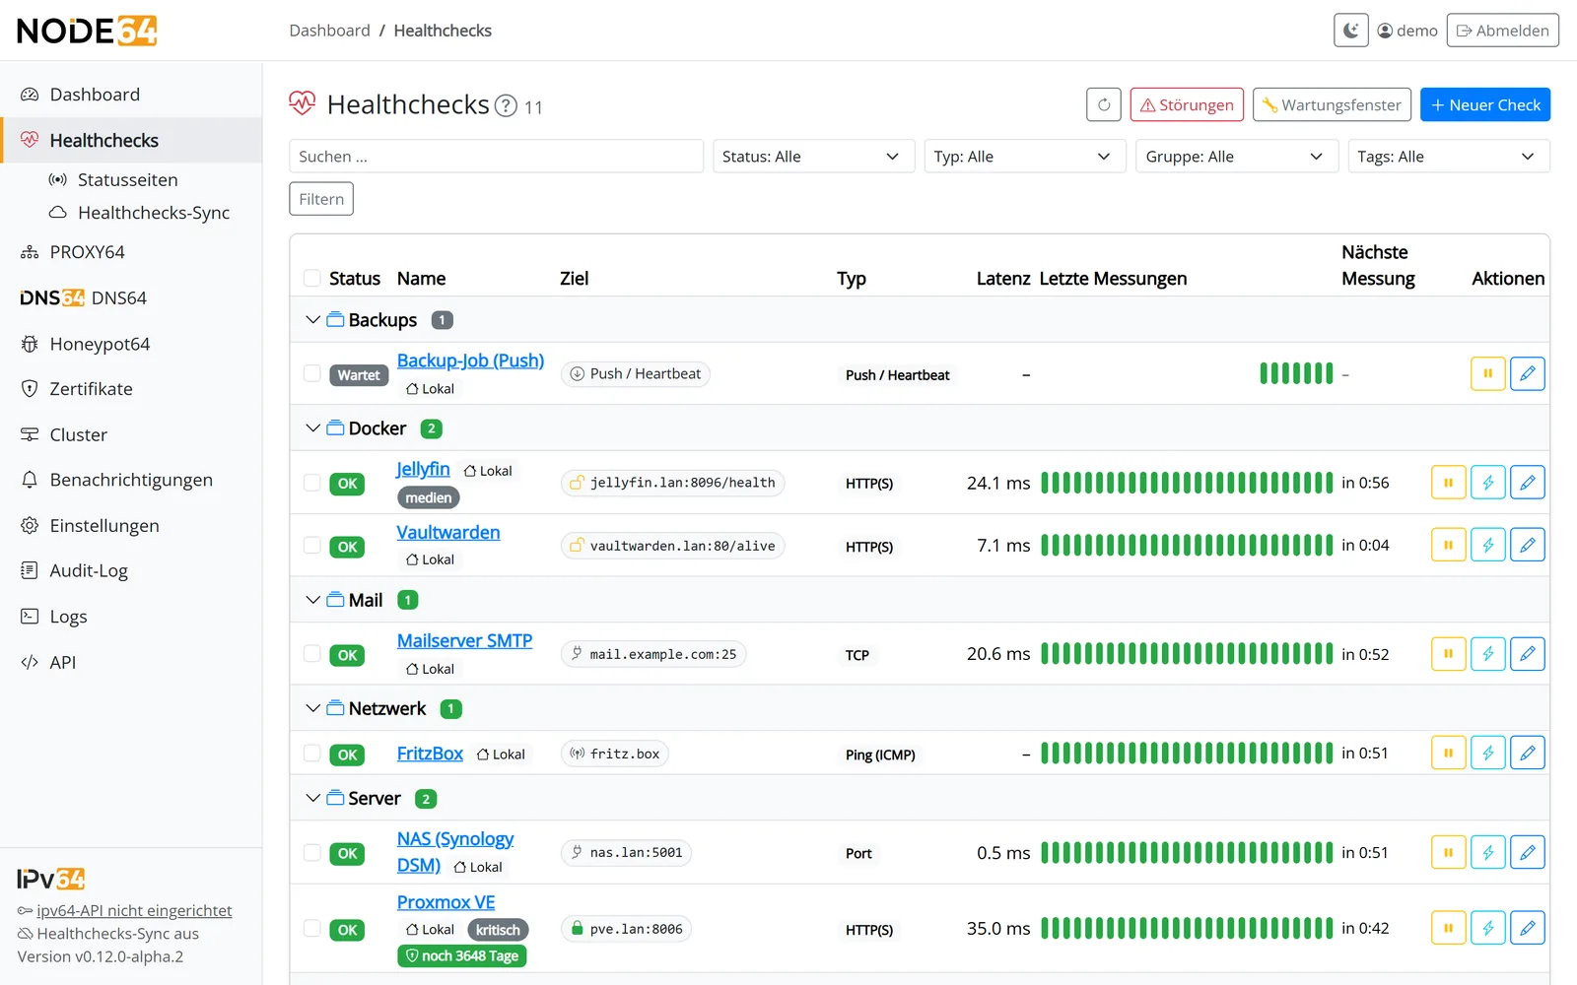Screen dimensions: 1577x985
Task: Edit the NAS Synology check
Action: click(1528, 853)
